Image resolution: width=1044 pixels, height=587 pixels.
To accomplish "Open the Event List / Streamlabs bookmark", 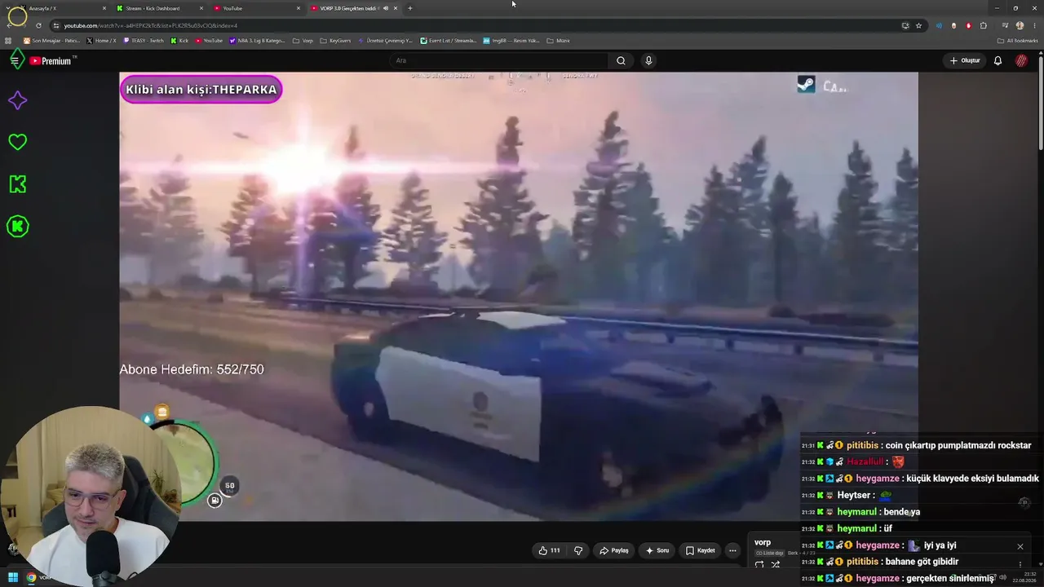I will coord(449,40).
